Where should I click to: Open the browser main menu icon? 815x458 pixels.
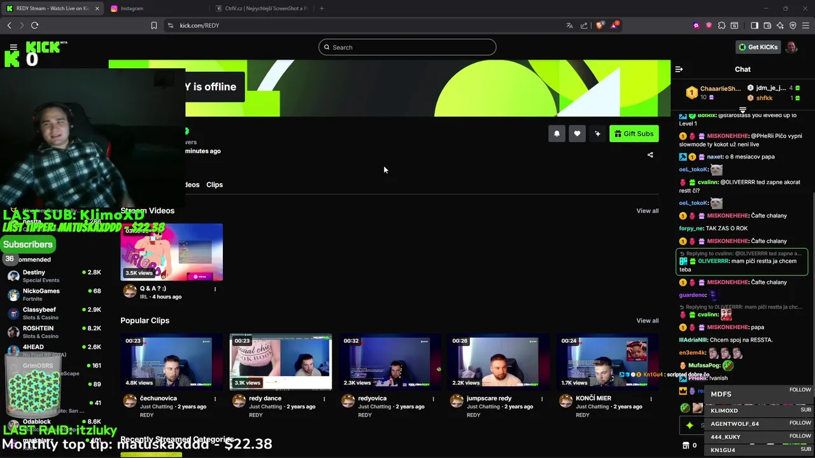pyautogui.click(x=805, y=25)
